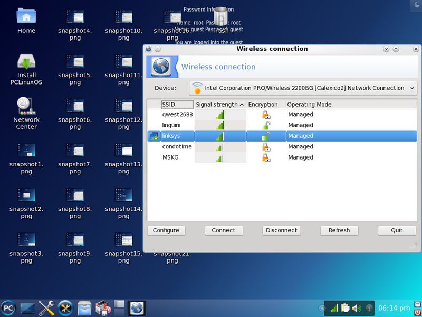422x317 pixels.
Task: Open the desktop toolbox in the corner
Action: (417, 5)
